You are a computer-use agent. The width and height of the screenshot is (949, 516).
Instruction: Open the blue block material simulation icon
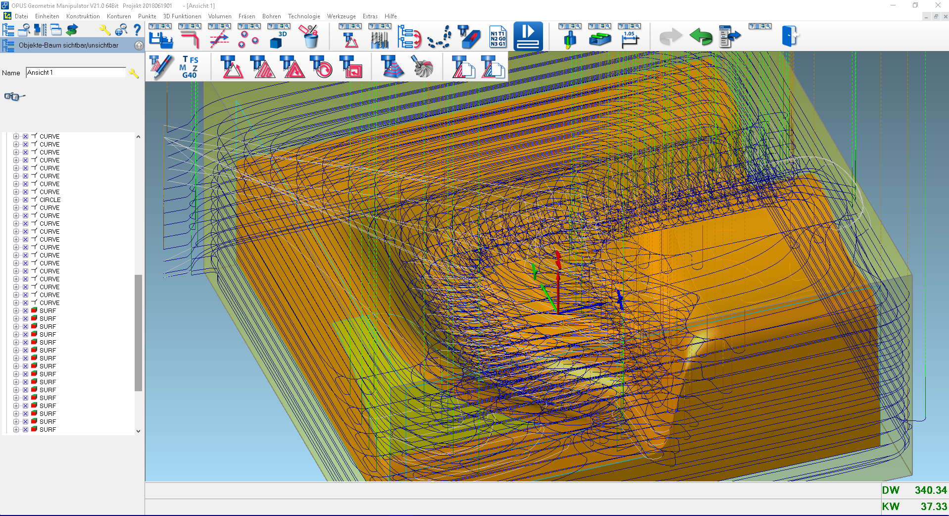469,37
